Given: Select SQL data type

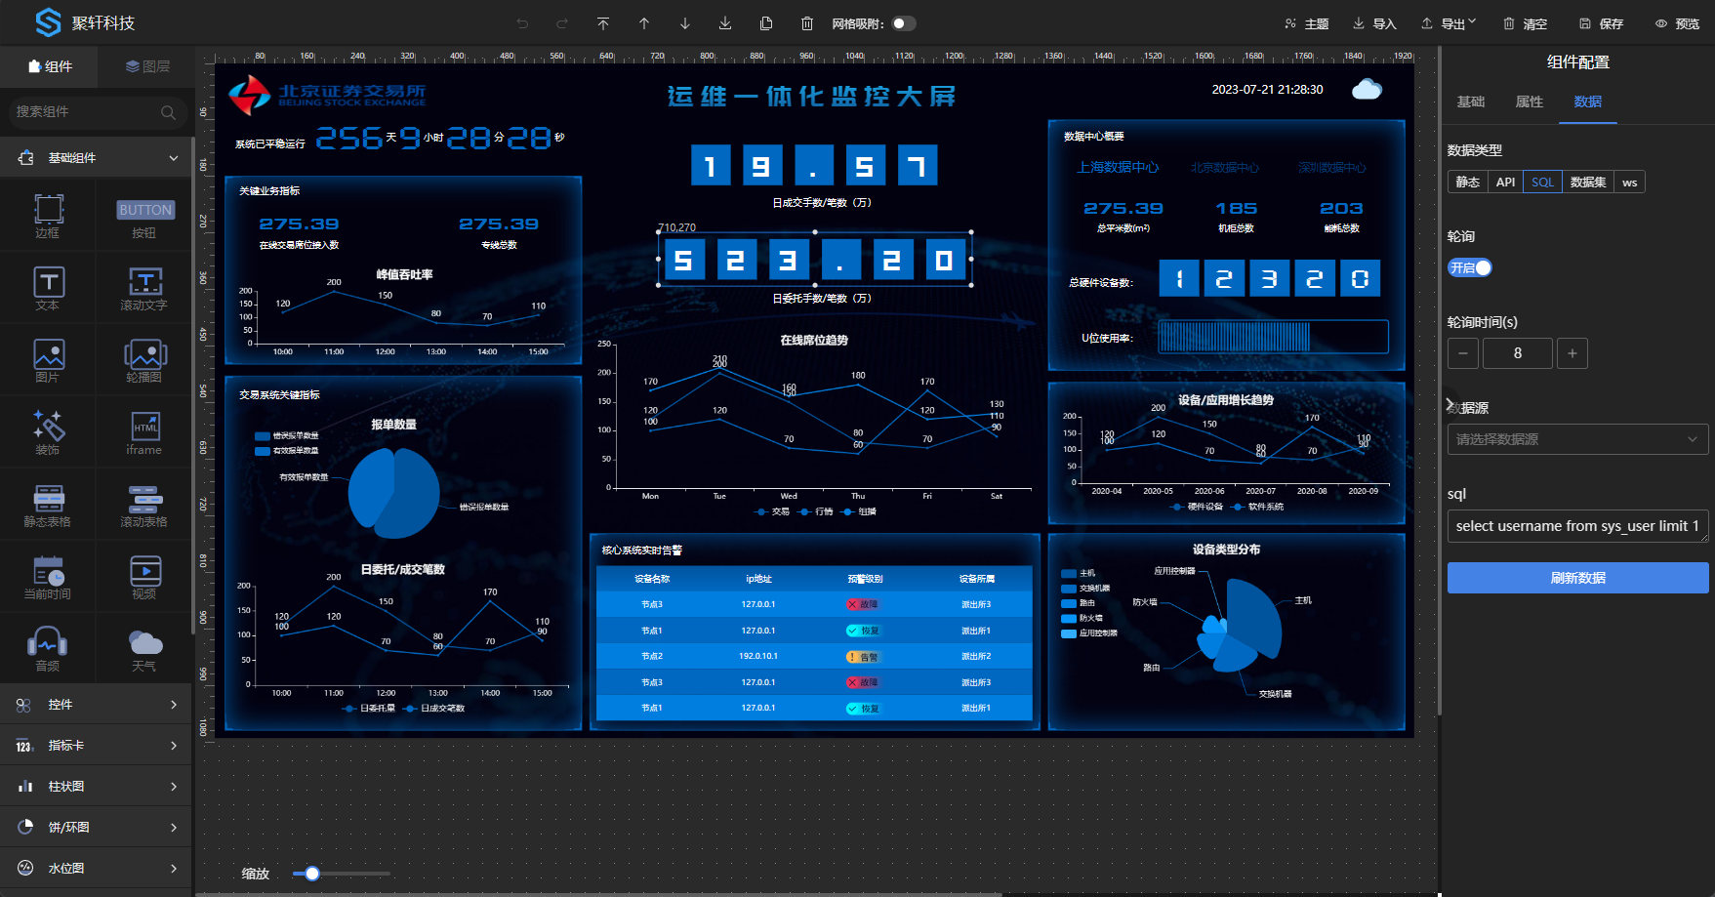Looking at the screenshot, I should pos(1542,182).
